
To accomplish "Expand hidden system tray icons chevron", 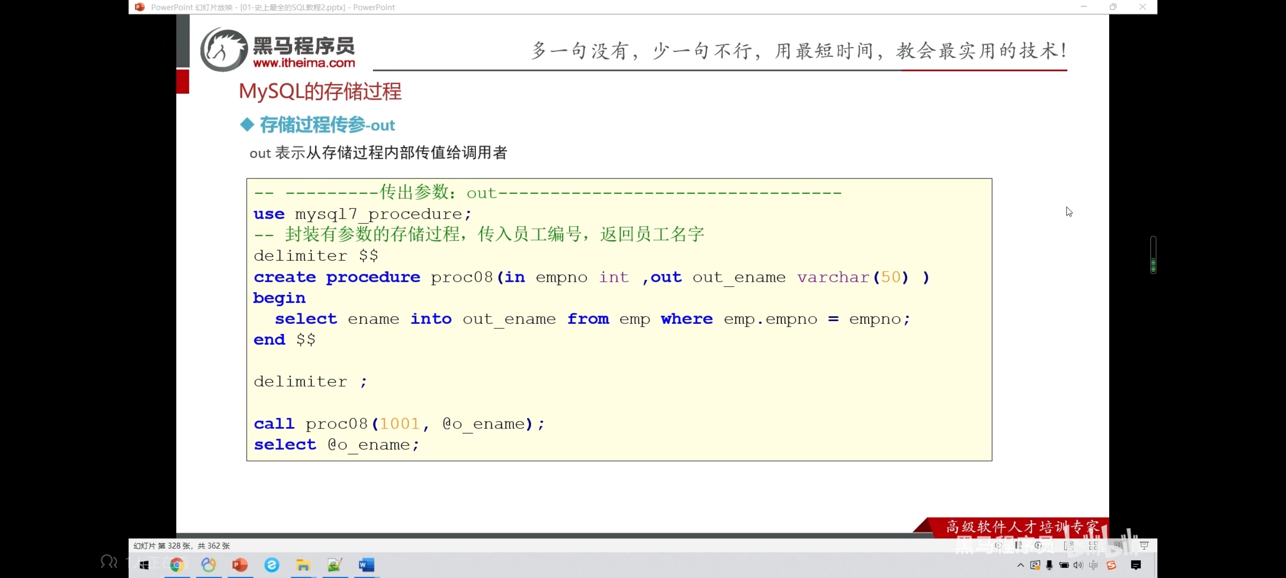I will point(1021,565).
